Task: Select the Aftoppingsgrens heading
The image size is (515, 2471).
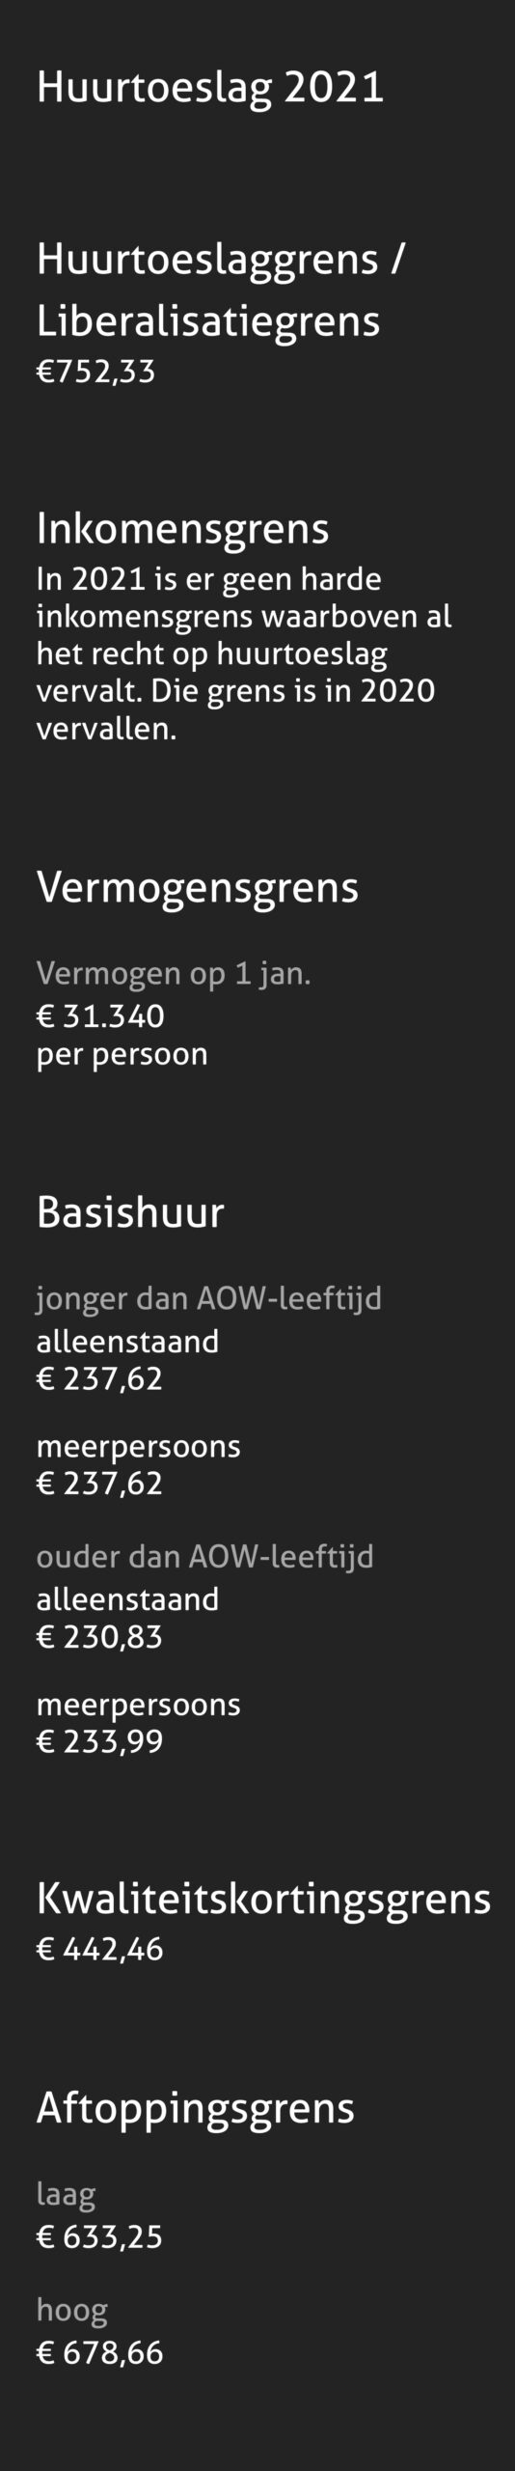Action: pos(196,2109)
